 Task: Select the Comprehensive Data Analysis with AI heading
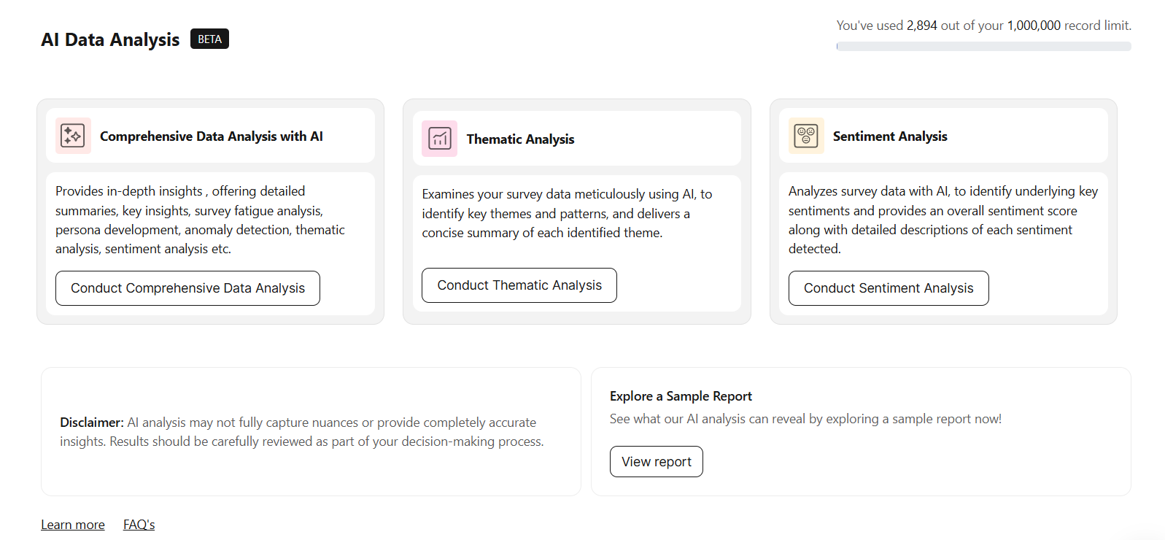pos(212,136)
